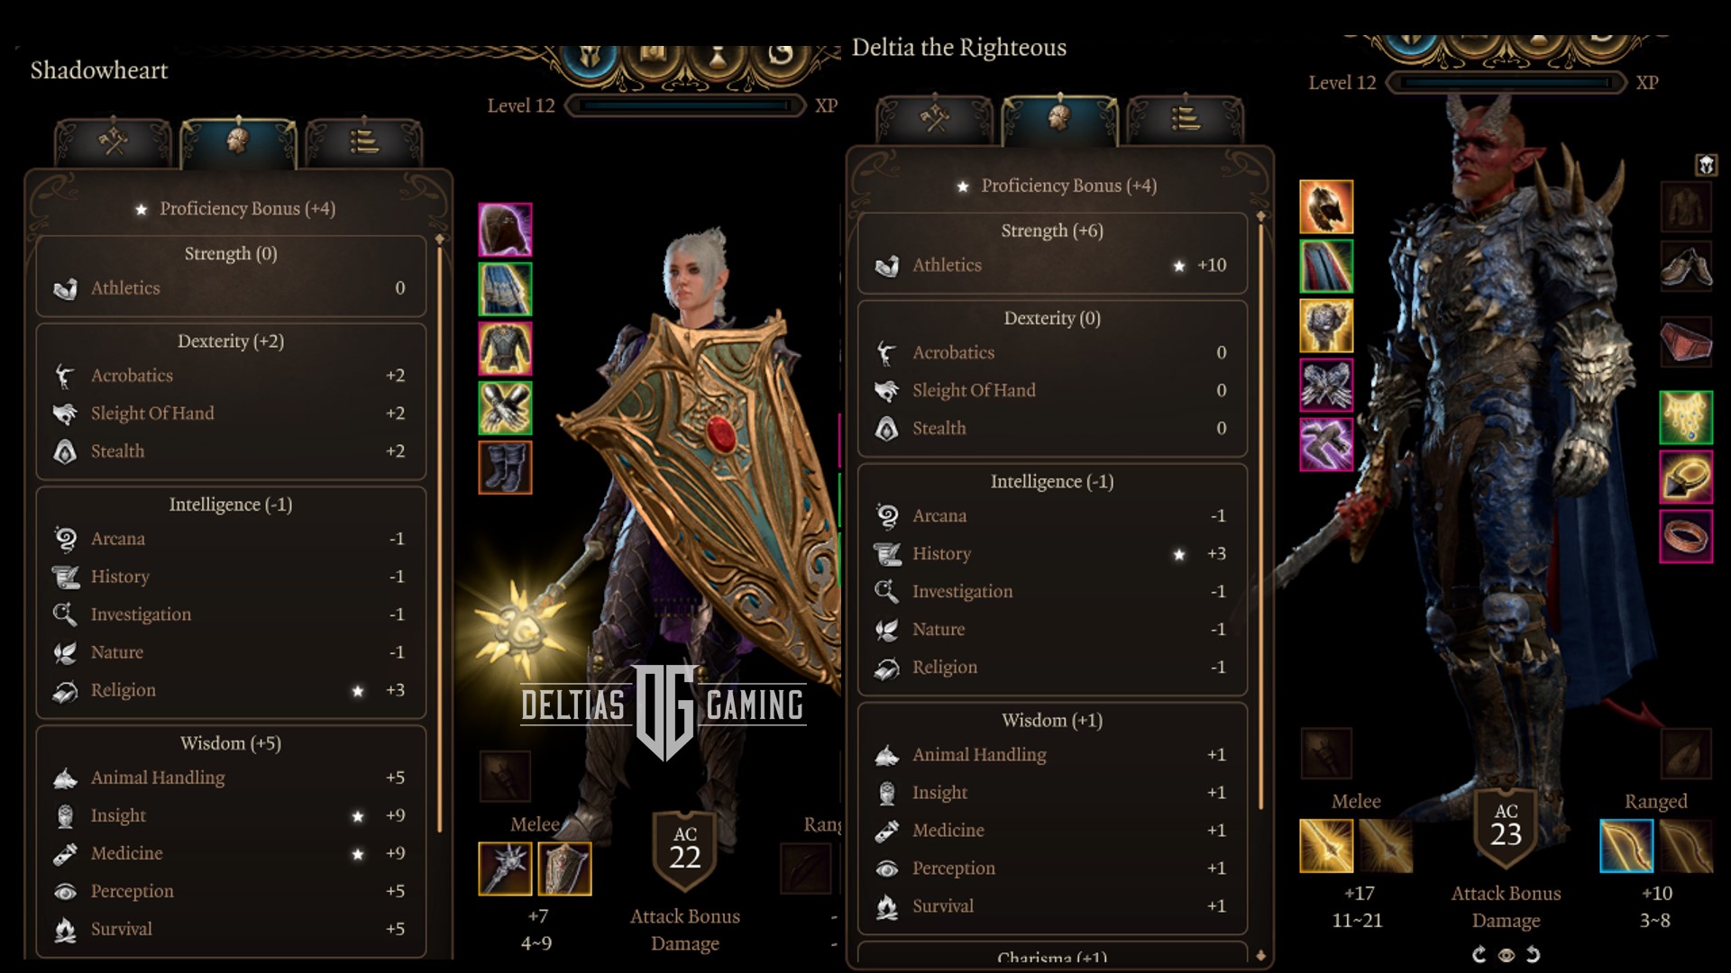Click Shadowheart's skills panel scrollbar
The height and width of the screenshot is (973, 1731).
[x=440, y=536]
